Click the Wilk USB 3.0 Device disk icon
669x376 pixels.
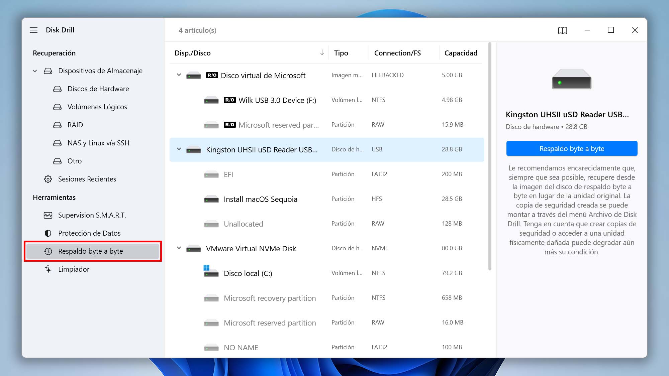click(211, 100)
